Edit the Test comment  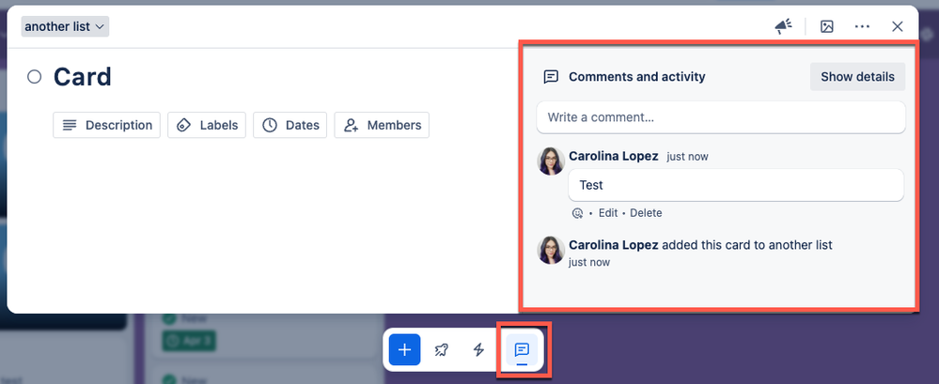(x=608, y=213)
